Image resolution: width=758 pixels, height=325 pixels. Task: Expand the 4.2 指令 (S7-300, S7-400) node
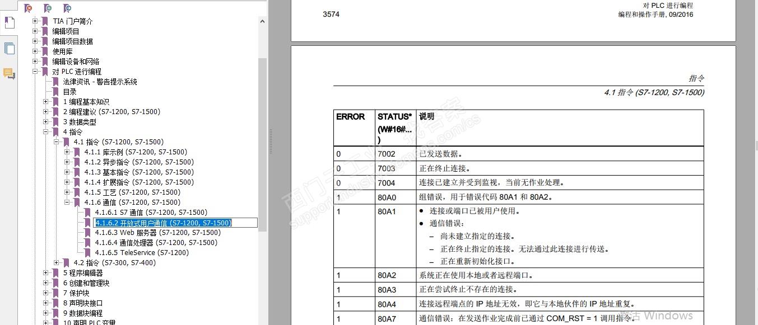coord(57,263)
